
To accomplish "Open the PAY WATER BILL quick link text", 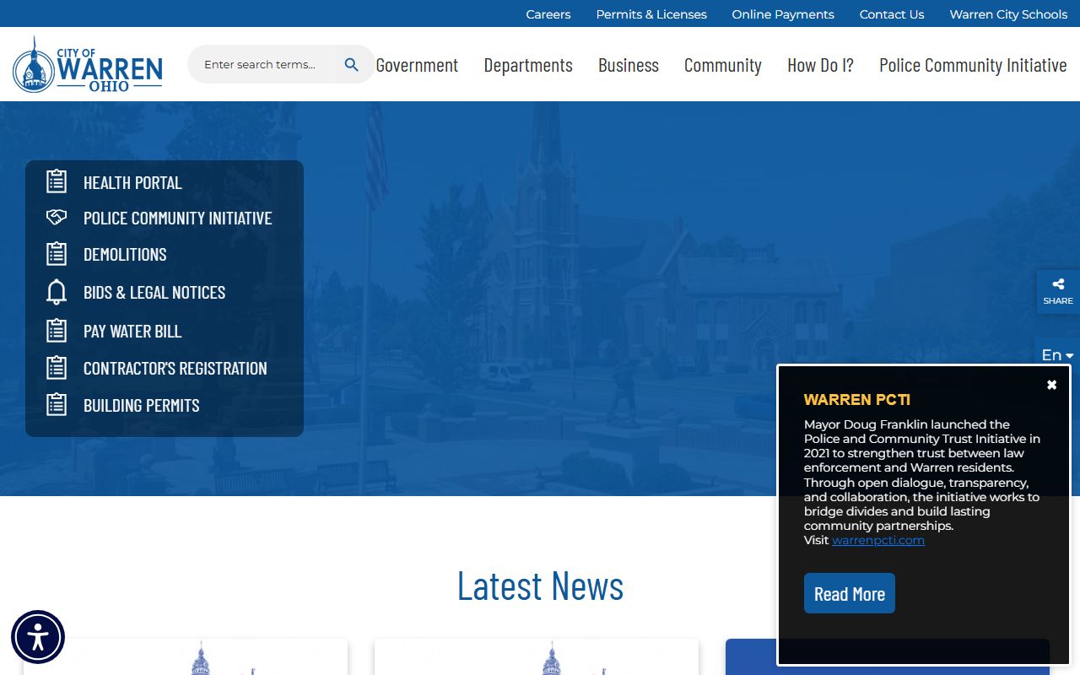I will [x=132, y=331].
